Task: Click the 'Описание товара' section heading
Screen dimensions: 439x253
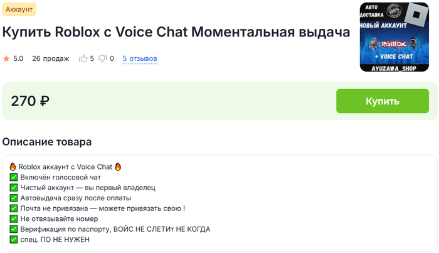Action: click(47, 142)
